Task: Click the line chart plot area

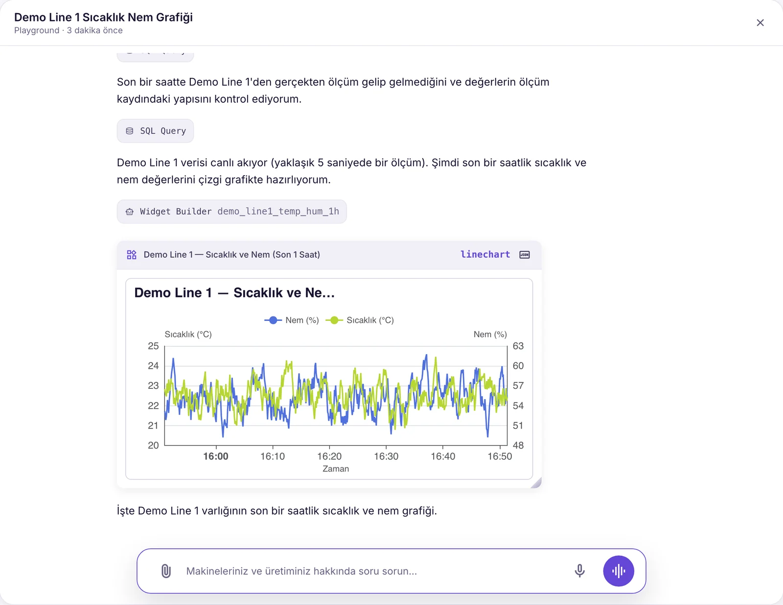Action: [x=336, y=396]
